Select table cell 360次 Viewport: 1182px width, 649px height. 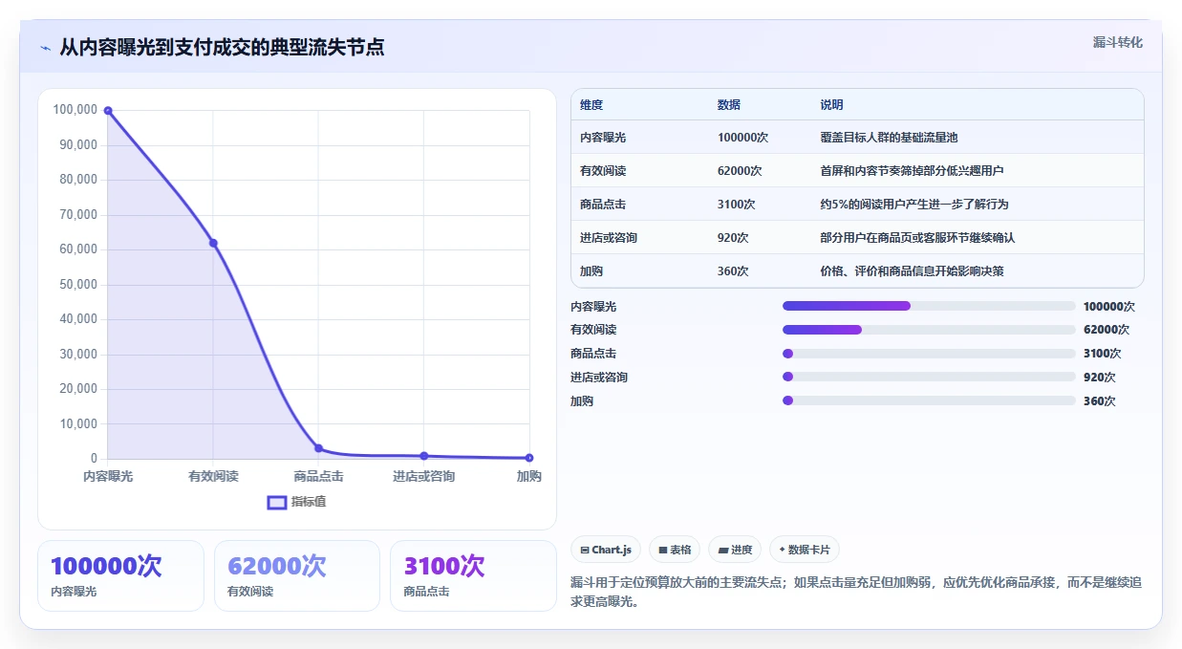click(733, 271)
